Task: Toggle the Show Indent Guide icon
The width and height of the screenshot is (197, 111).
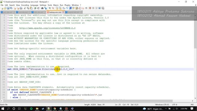Action: tap(70, 8)
